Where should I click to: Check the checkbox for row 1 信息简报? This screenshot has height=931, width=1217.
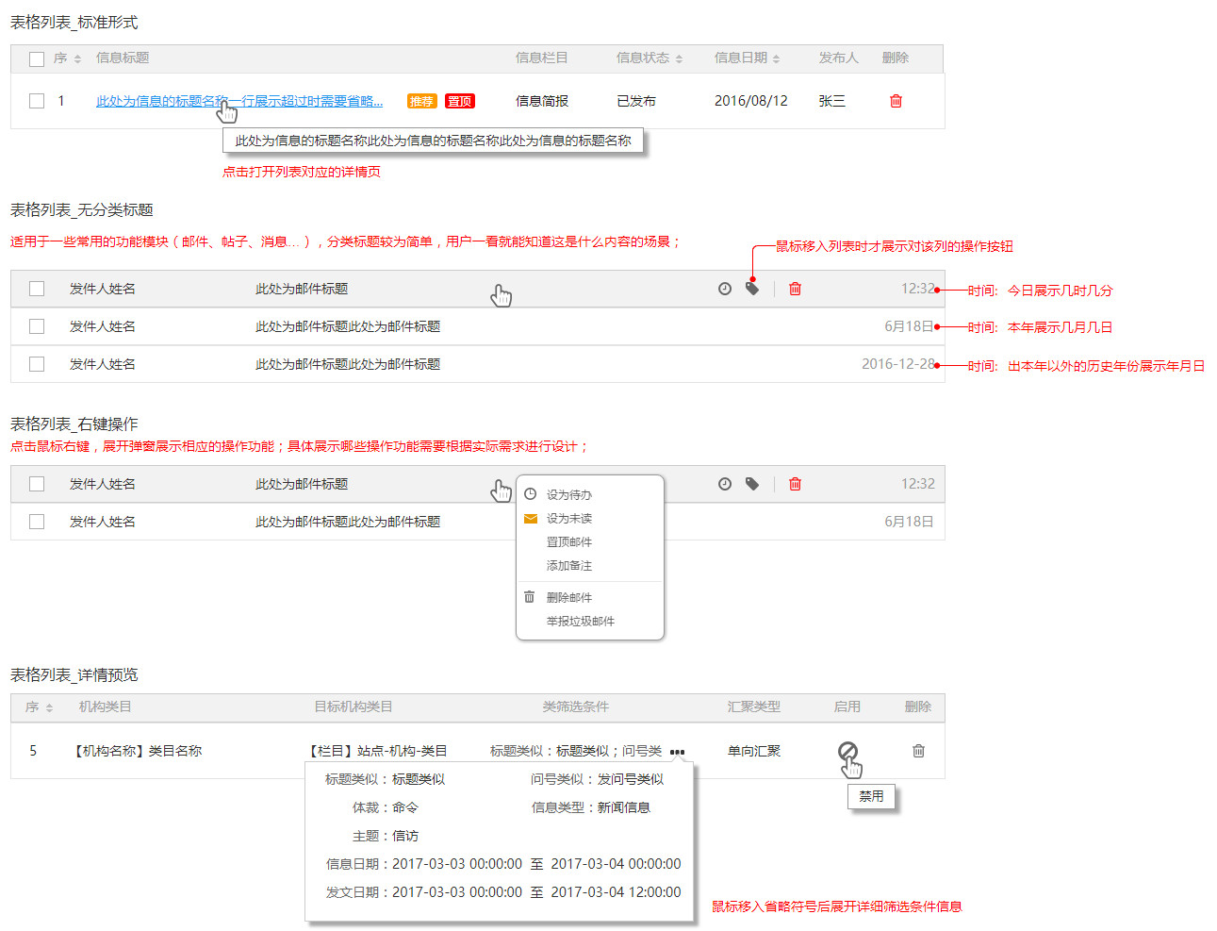pos(37,101)
